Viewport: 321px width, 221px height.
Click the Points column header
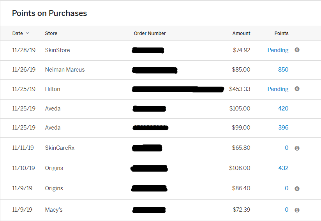click(x=281, y=33)
